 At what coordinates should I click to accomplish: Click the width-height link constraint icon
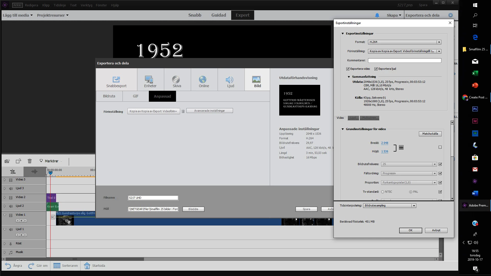tap(401, 147)
